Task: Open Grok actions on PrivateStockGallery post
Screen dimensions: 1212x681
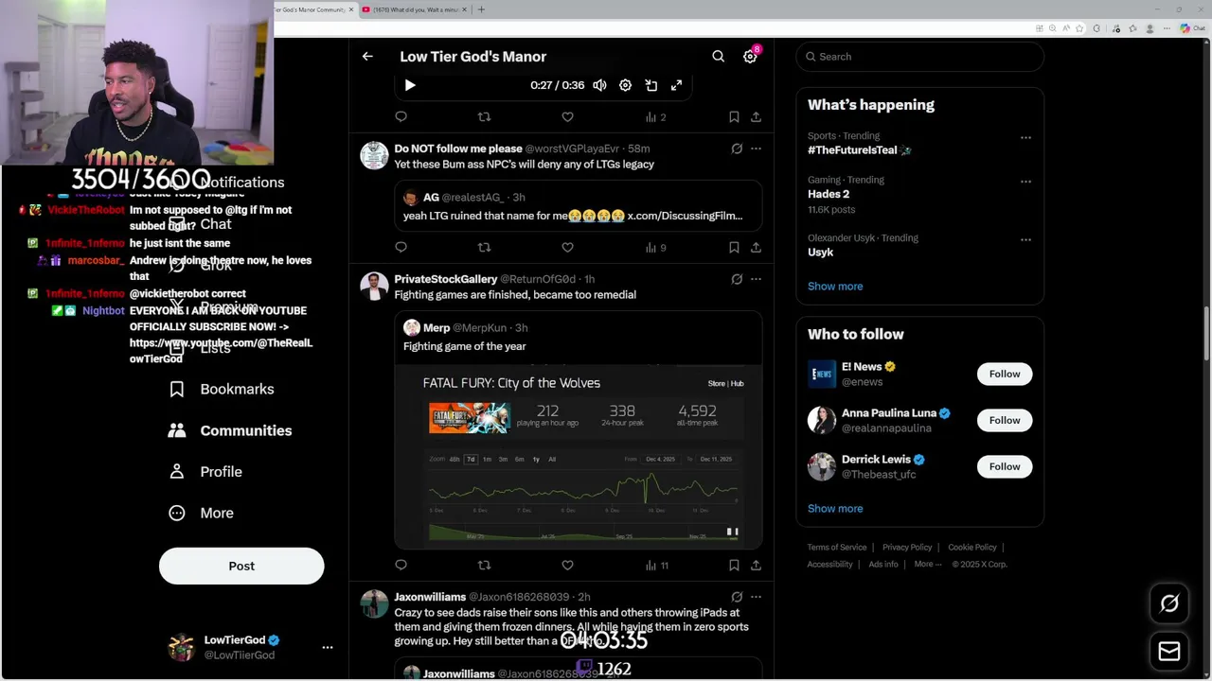Action: [x=737, y=279]
